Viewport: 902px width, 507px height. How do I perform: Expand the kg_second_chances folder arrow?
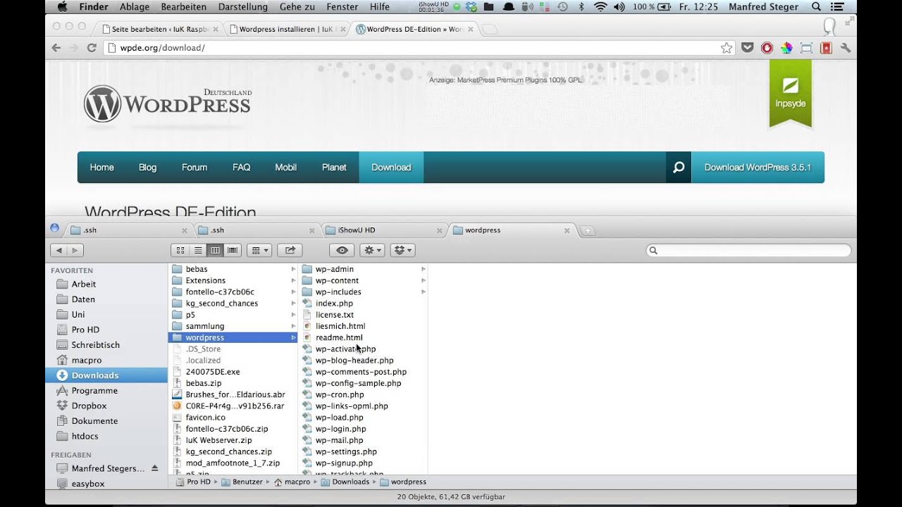click(293, 303)
